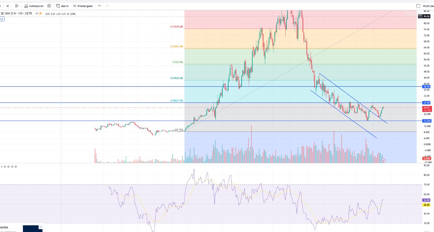The image size is (434, 232).
Task: Click the red volume label 2.04M
Action: [427, 159]
